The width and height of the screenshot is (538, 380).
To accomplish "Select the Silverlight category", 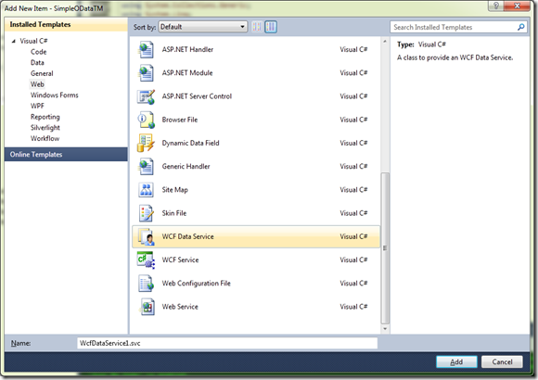I will [45, 128].
